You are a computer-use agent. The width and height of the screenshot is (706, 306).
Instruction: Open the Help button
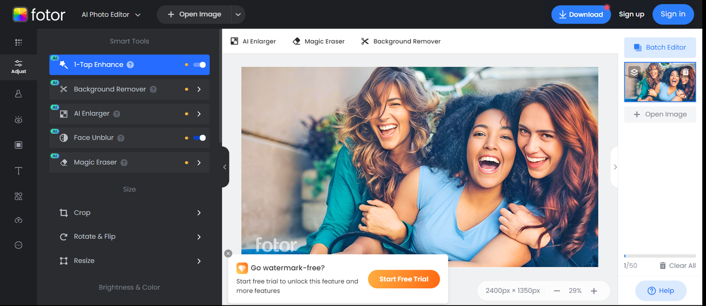click(661, 291)
